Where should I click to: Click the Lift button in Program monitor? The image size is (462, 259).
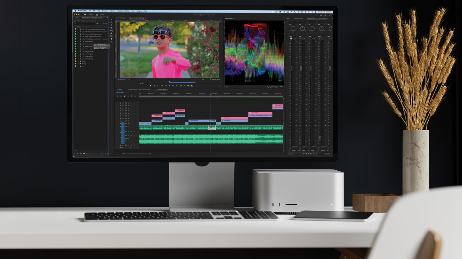181,86
